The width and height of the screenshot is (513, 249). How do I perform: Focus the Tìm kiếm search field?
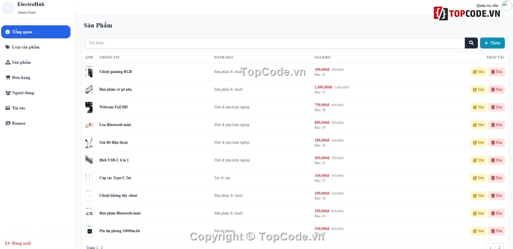(x=275, y=43)
